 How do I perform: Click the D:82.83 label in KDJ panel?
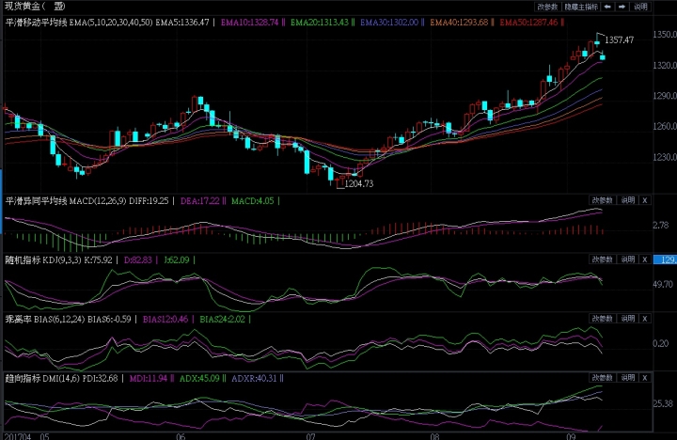point(138,259)
